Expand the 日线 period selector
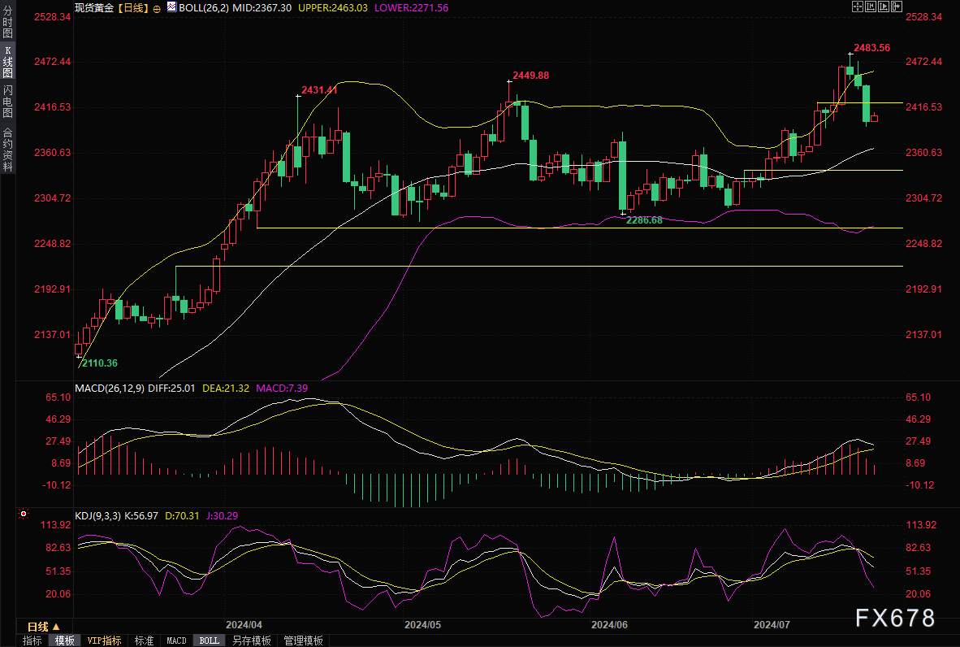 [43, 626]
